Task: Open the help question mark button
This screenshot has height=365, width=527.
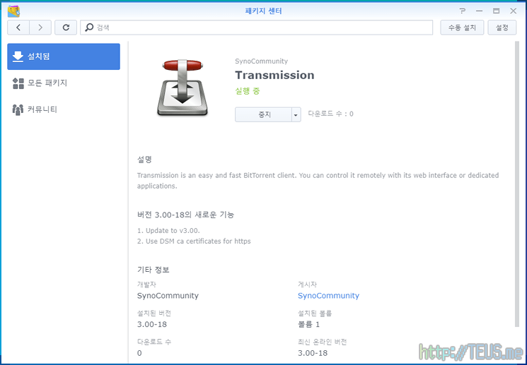Action: pyautogui.click(x=463, y=11)
